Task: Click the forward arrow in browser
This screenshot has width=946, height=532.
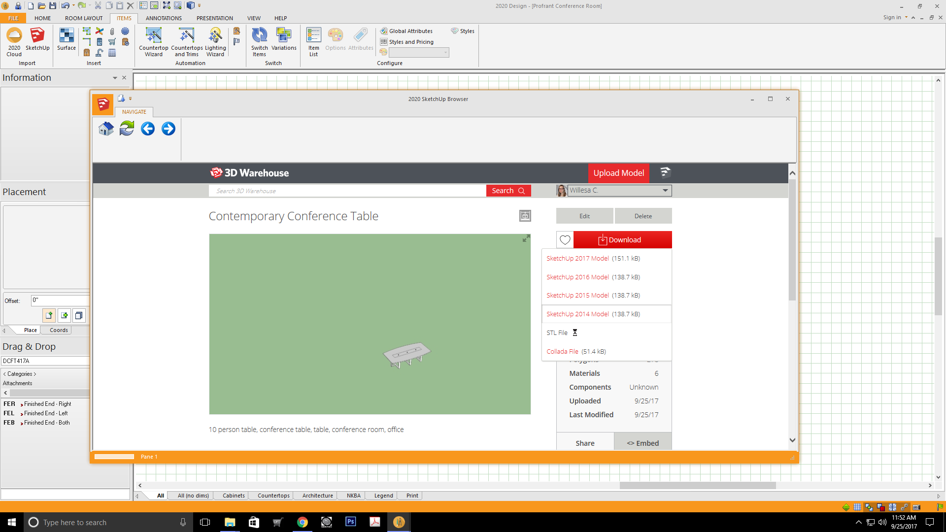Action: click(168, 129)
